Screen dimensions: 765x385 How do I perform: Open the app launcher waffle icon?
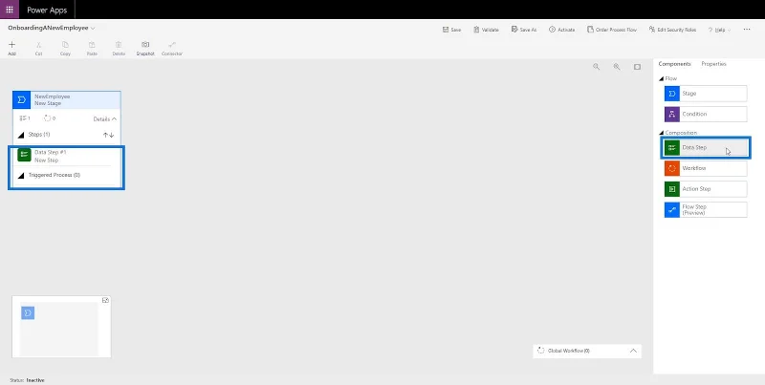point(10,10)
